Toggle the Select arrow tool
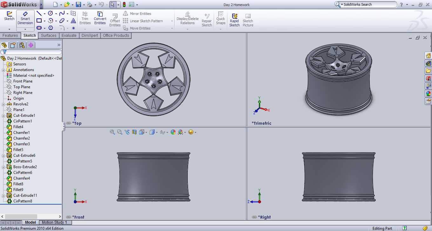 [112, 4]
